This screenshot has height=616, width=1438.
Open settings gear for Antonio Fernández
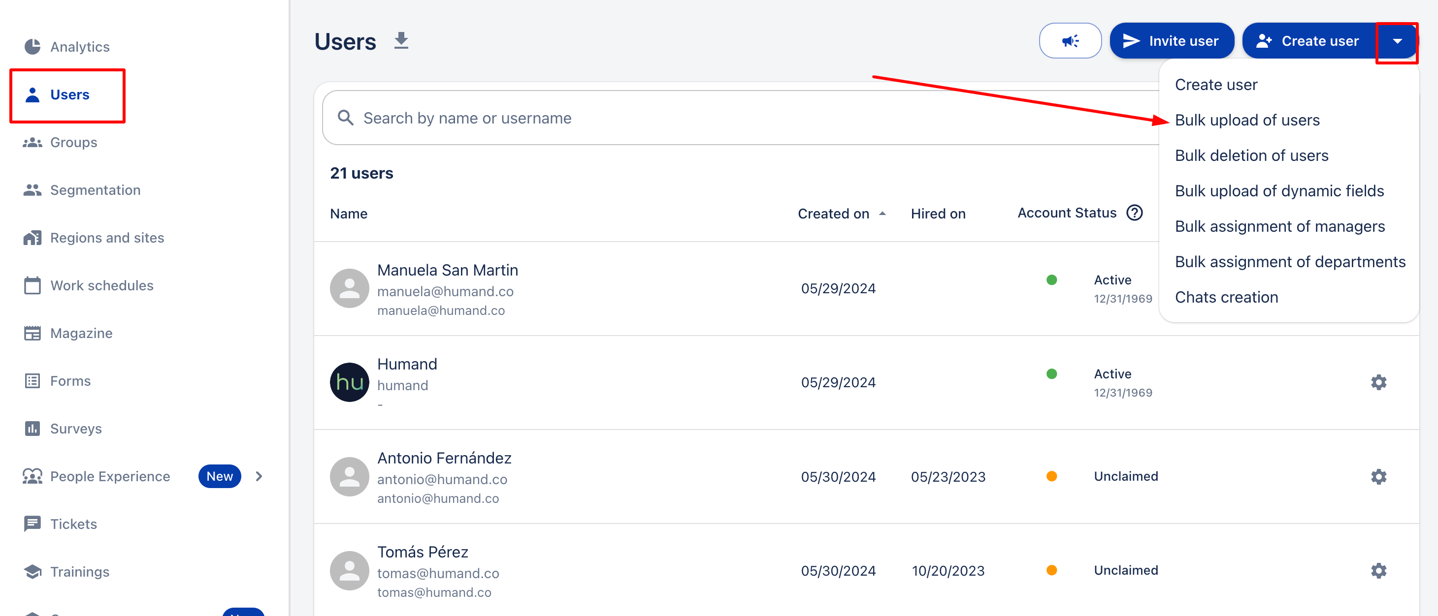point(1378,477)
